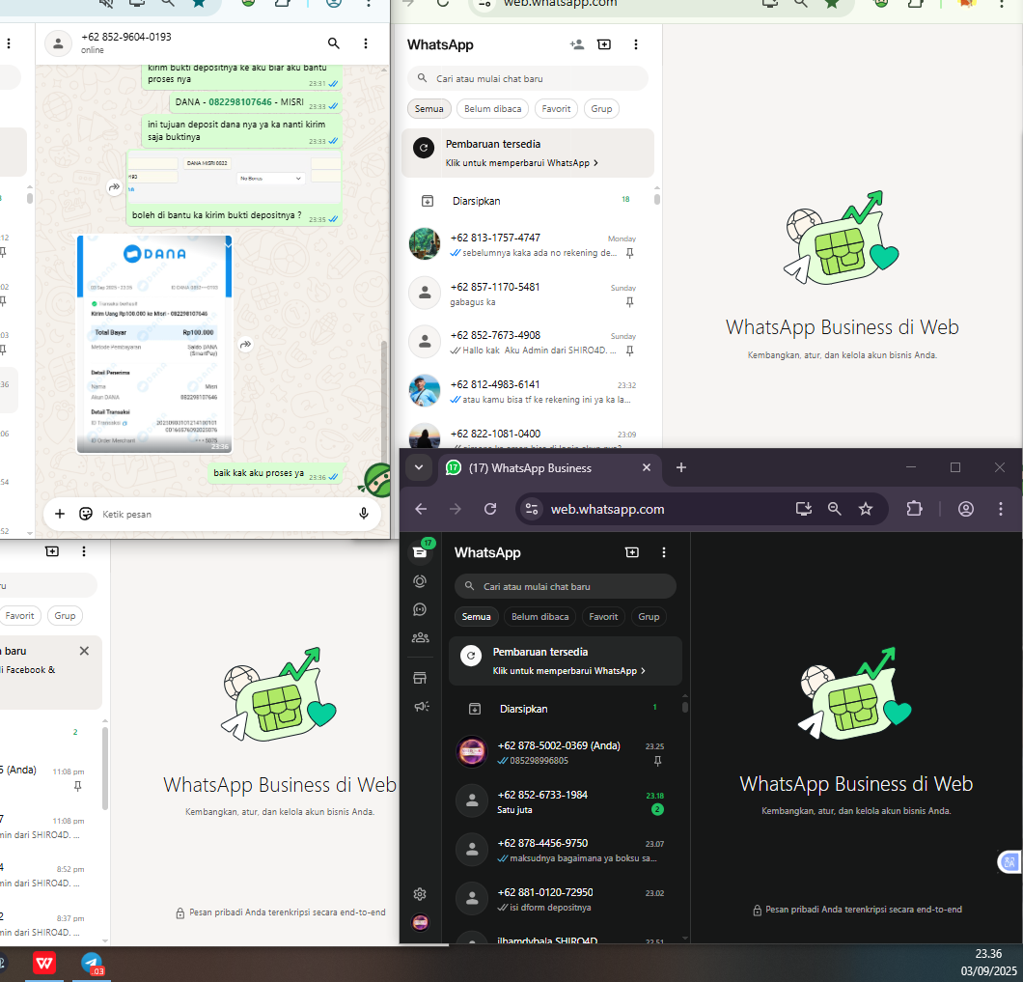Open chat with +62 813-1757-4747
The height and width of the screenshot is (982, 1023).
pyautogui.click(x=528, y=244)
